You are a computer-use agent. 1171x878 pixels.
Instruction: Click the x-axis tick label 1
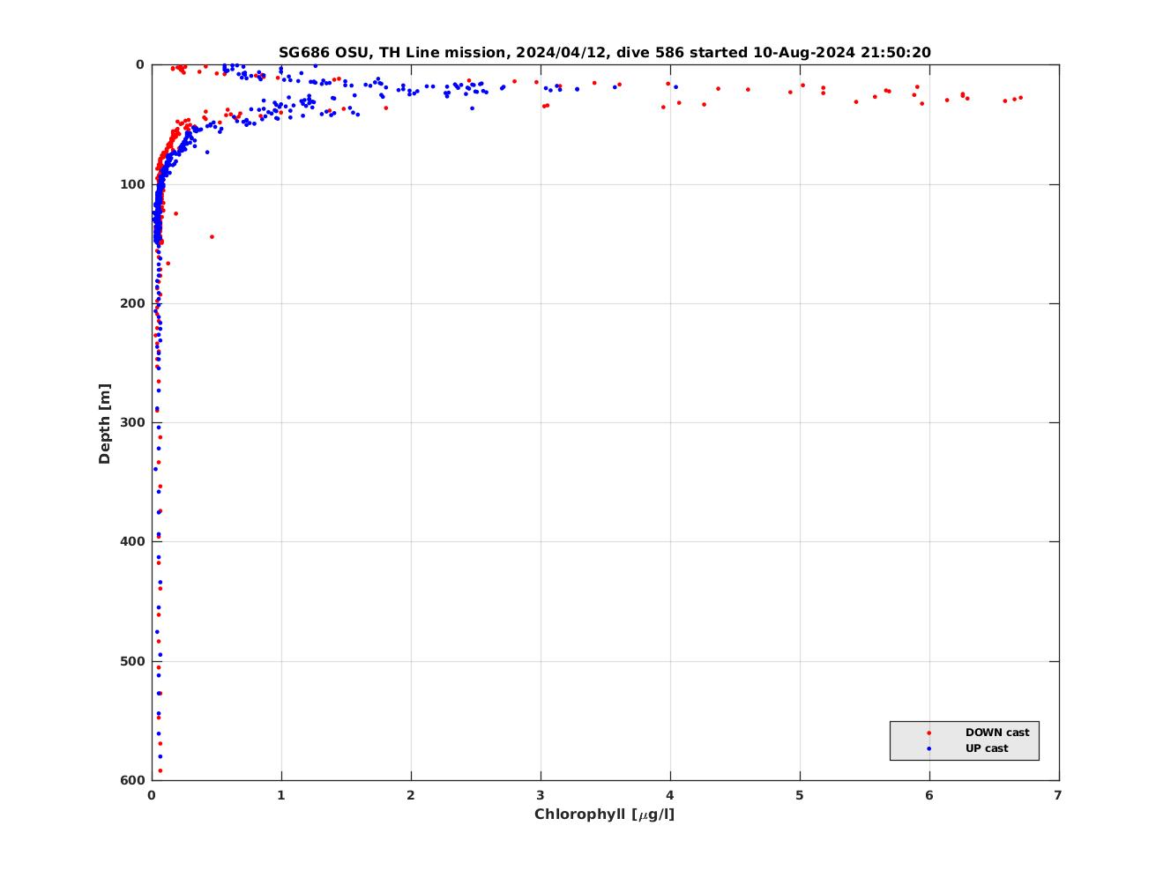click(x=281, y=795)
